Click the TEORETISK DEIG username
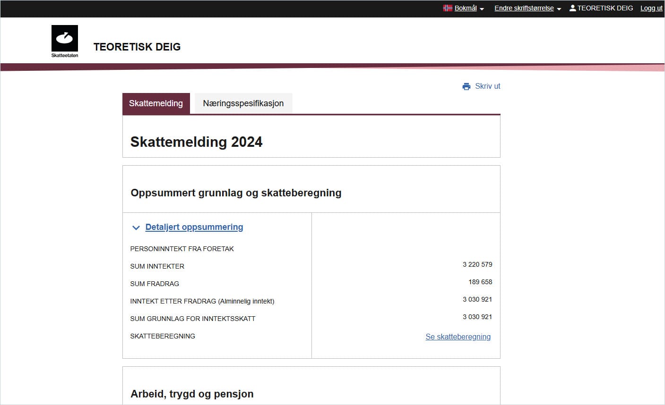Screen dimensions: 665x405 click(x=605, y=8)
